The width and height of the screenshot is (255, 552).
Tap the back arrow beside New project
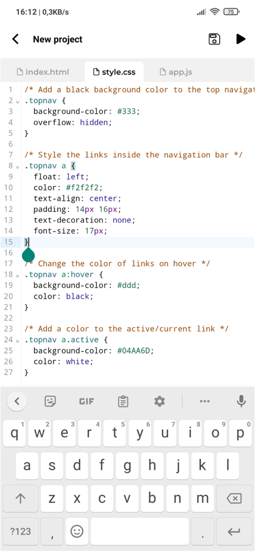pos(15,39)
